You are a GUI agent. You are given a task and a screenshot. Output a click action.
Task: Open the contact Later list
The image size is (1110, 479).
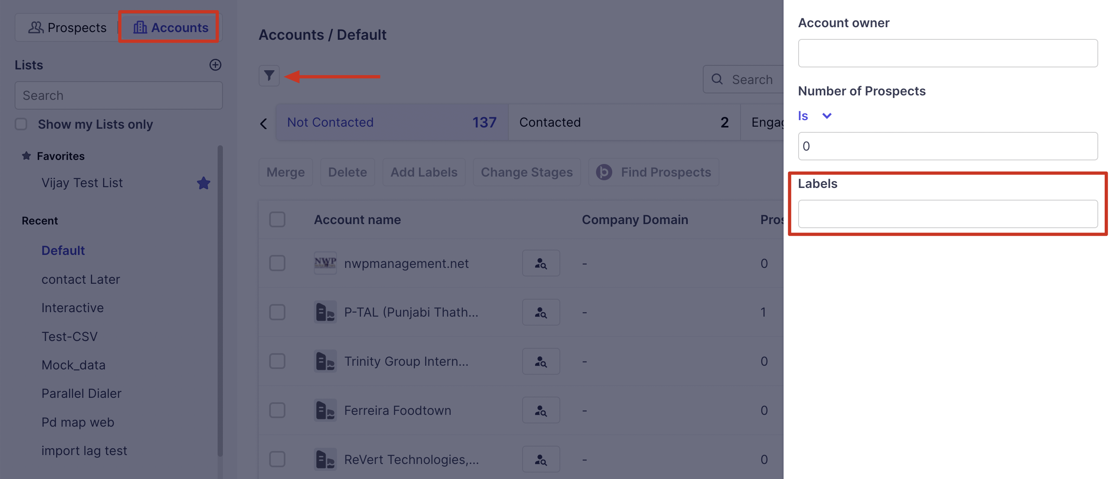pos(80,279)
